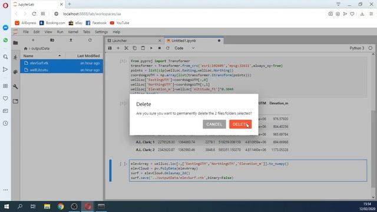The image size is (377, 212).
Task: Paste cell from clipboard icon
Action: tap(143, 48)
